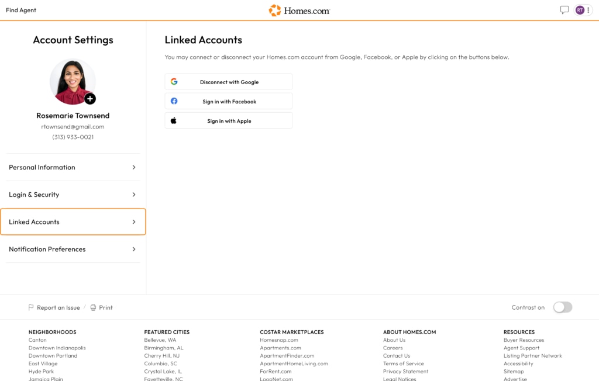Screen dimensions: 599x381
Task: Open Notification Preferences via its chevron
Action: tap(135, 249)
